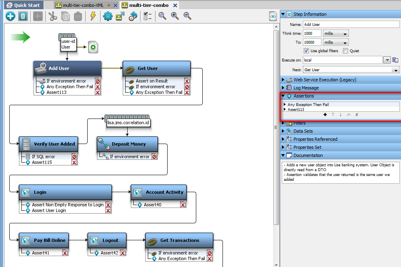This screenshot has width=401, height=267.
Task: Uncheck Use global filters checkbox
Action: [306, 51]
